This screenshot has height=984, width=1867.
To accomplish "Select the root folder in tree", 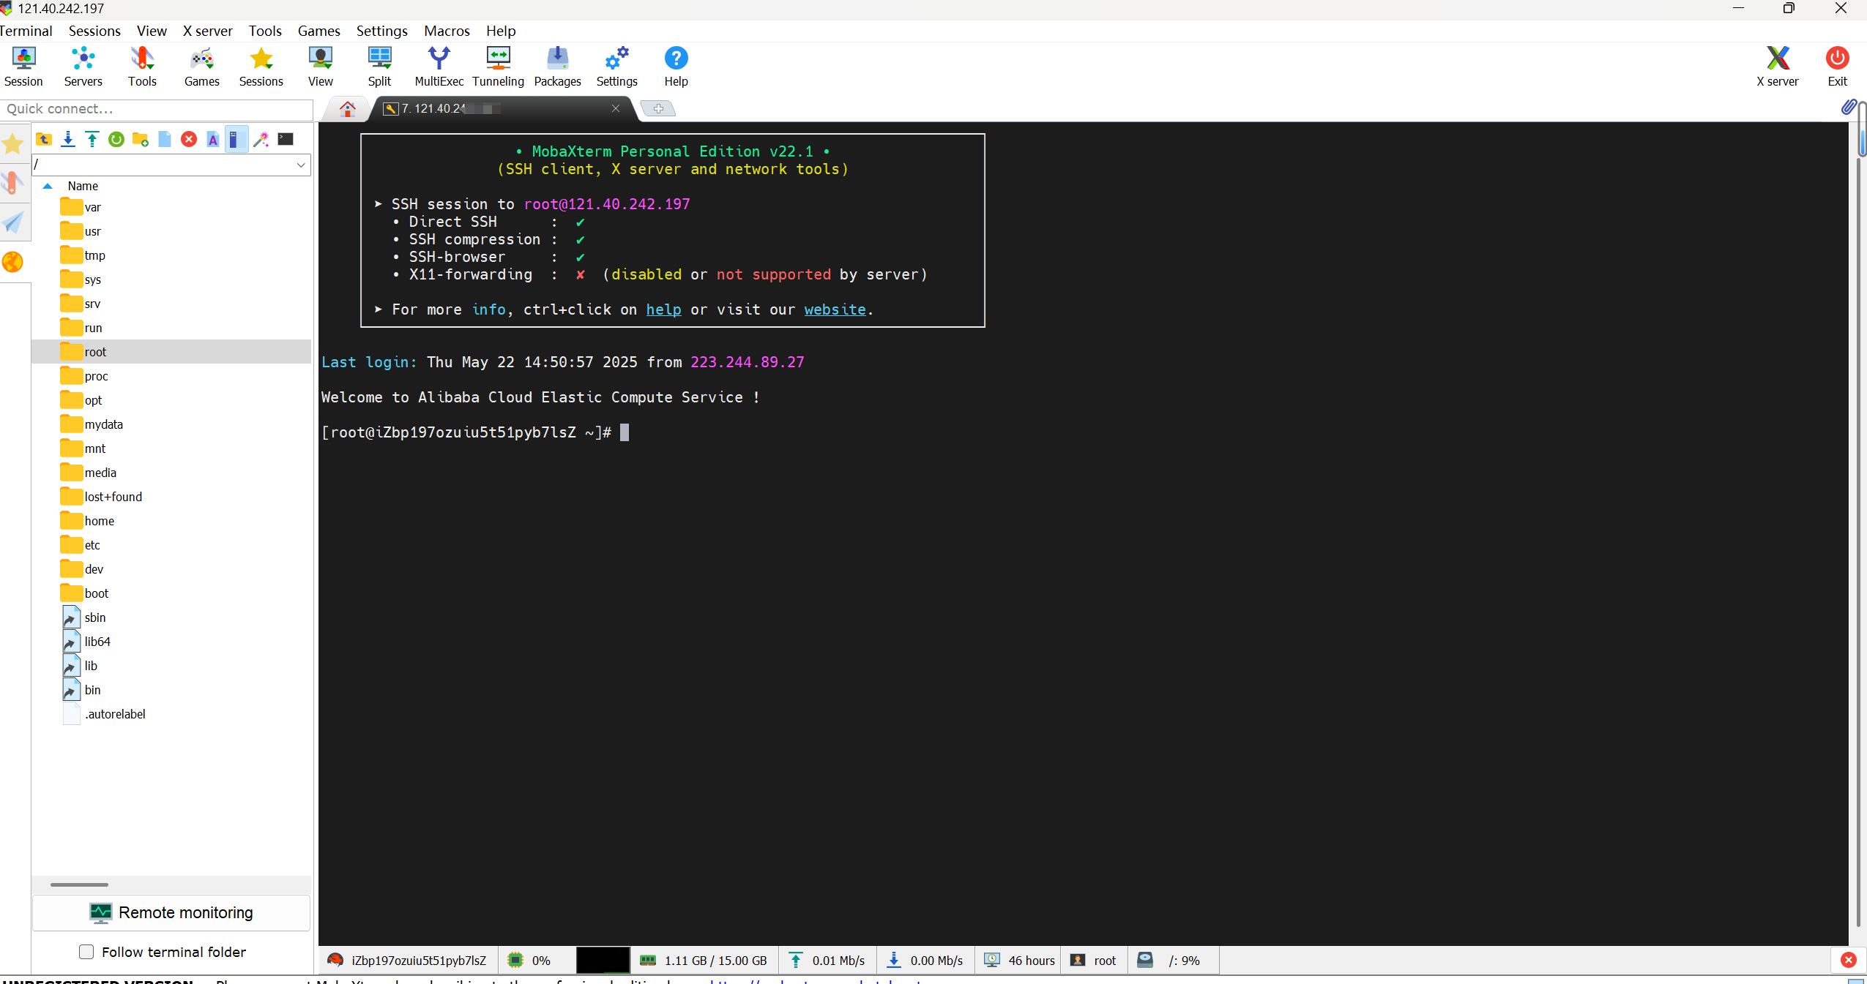I will tap(95, 352).
